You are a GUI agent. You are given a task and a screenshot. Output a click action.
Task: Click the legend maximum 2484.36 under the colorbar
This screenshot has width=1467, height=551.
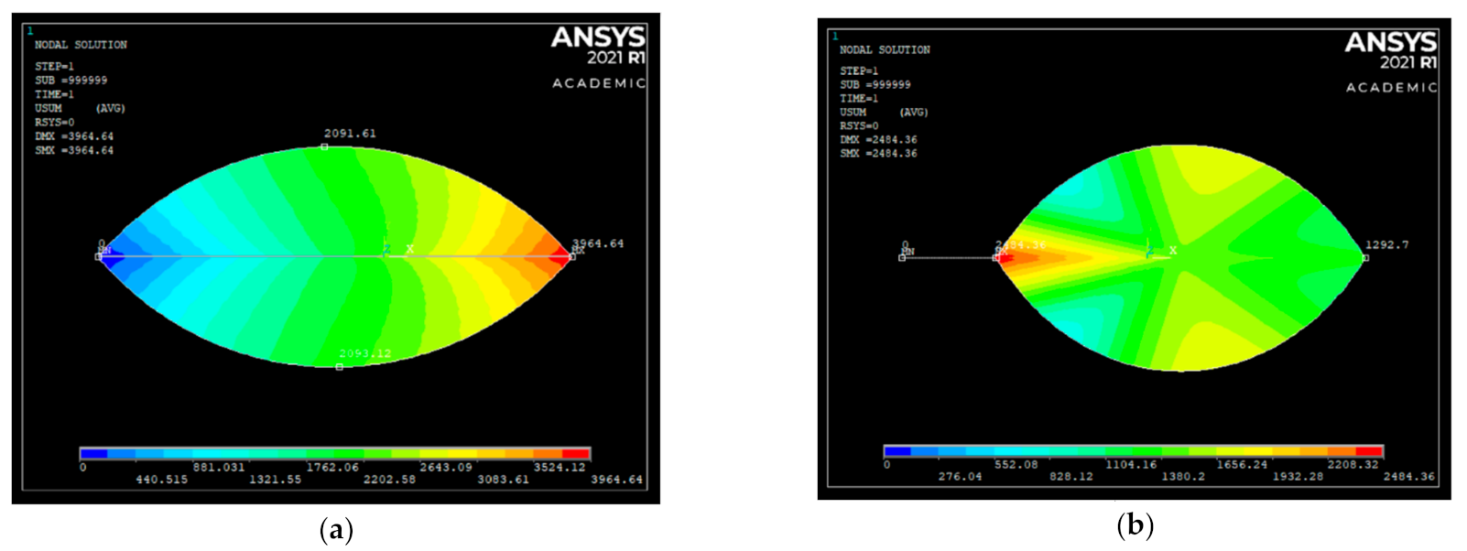coord(1409,477)
